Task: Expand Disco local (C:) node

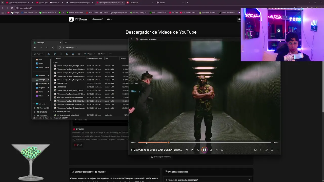Action: click(35, 108)
